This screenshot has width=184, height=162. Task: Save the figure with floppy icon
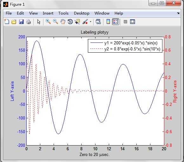(21, 22)
